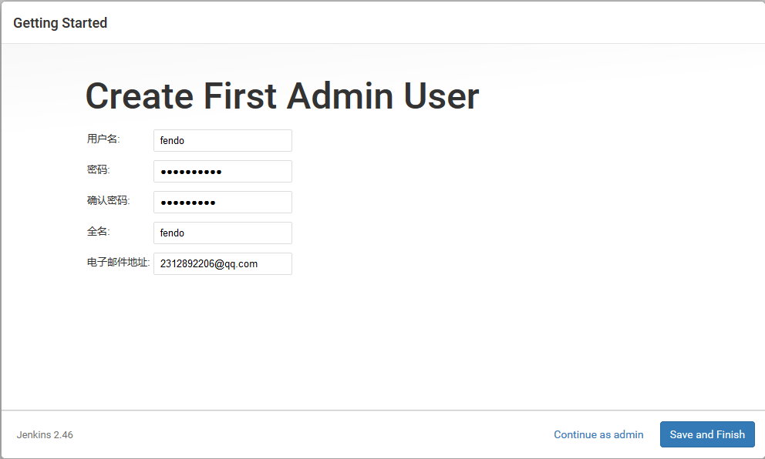
Task: Click the Jenkins 2.46 version text
Action: coord(45,434)
